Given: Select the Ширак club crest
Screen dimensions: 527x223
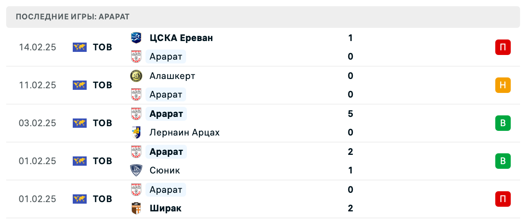Looking at the screenshot, I should 136,208.
